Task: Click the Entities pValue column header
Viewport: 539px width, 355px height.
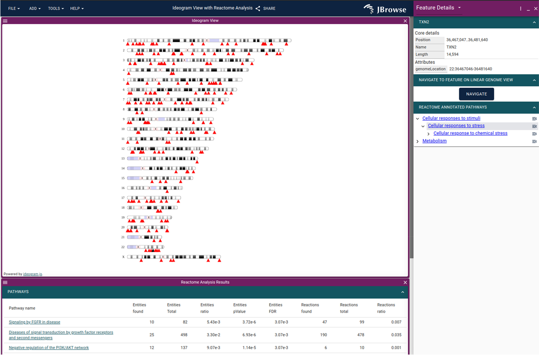Action: 240,308
